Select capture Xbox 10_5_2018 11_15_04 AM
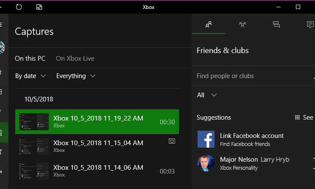The image size is (315, 189). [97, 146]
